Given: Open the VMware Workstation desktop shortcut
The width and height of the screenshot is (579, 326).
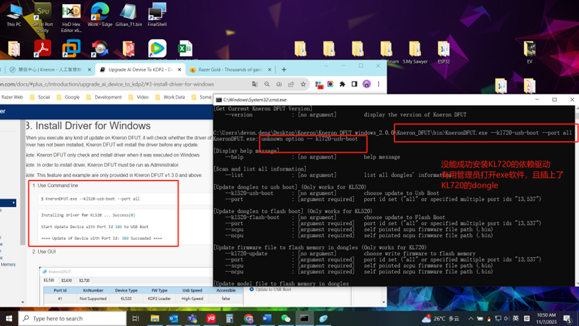Looking at the screenshot, I should point(71,48).
